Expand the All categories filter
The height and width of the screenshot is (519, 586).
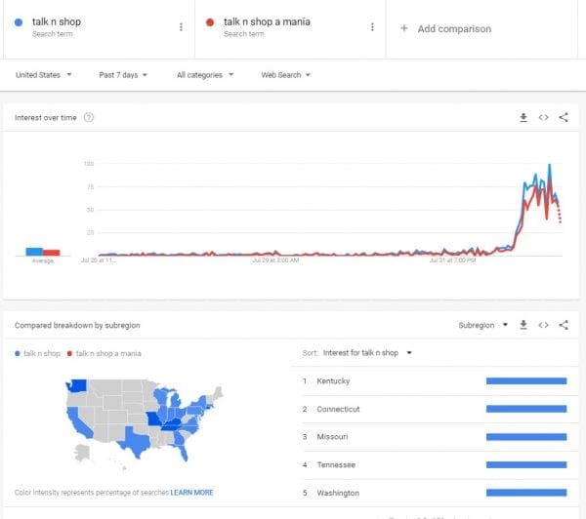tap(205, 74)
